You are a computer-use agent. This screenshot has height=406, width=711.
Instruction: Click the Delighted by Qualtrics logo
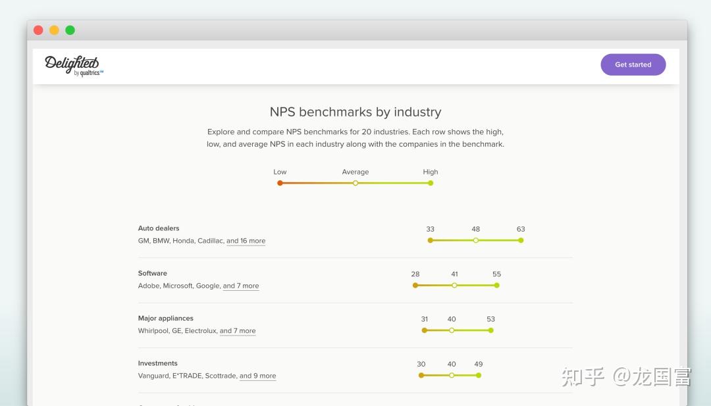[x=73, y=65]
